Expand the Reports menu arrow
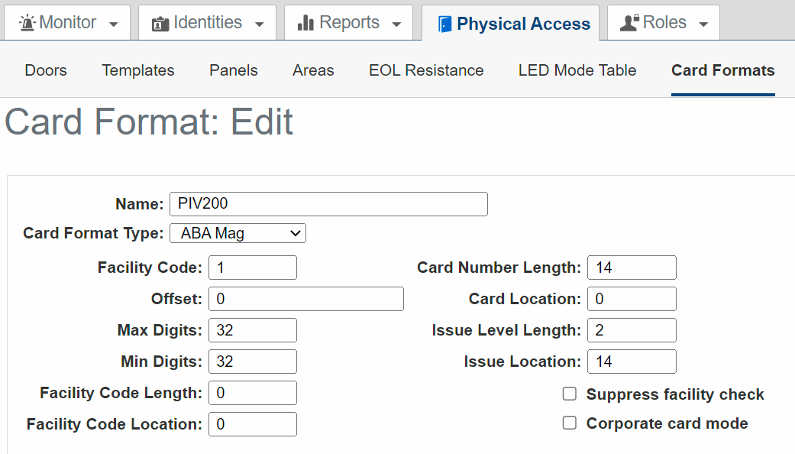 click(396, 24)
